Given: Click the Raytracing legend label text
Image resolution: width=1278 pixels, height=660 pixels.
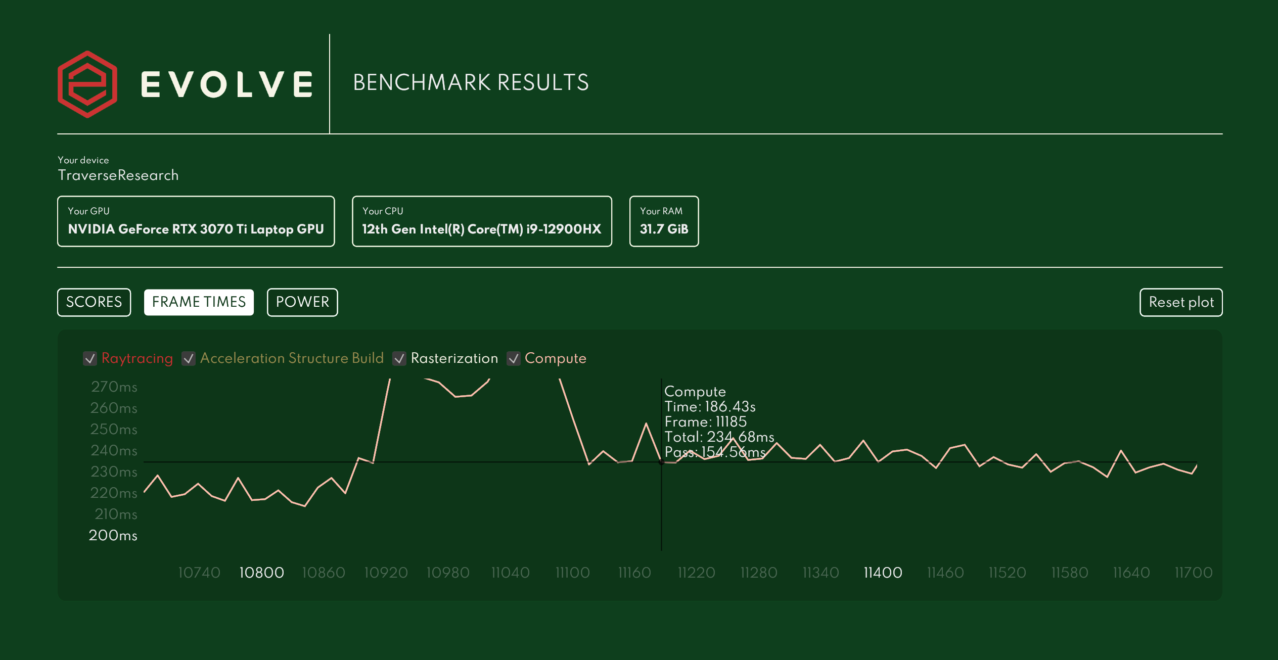Looking at the screenshot, I should click(137, 358).
